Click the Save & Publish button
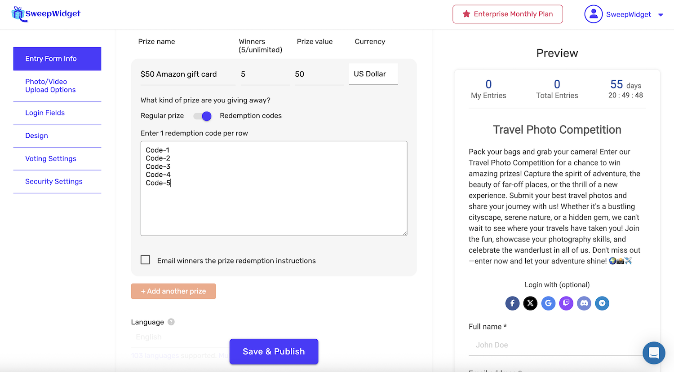The image size is (674, 372). pos(274,351)
